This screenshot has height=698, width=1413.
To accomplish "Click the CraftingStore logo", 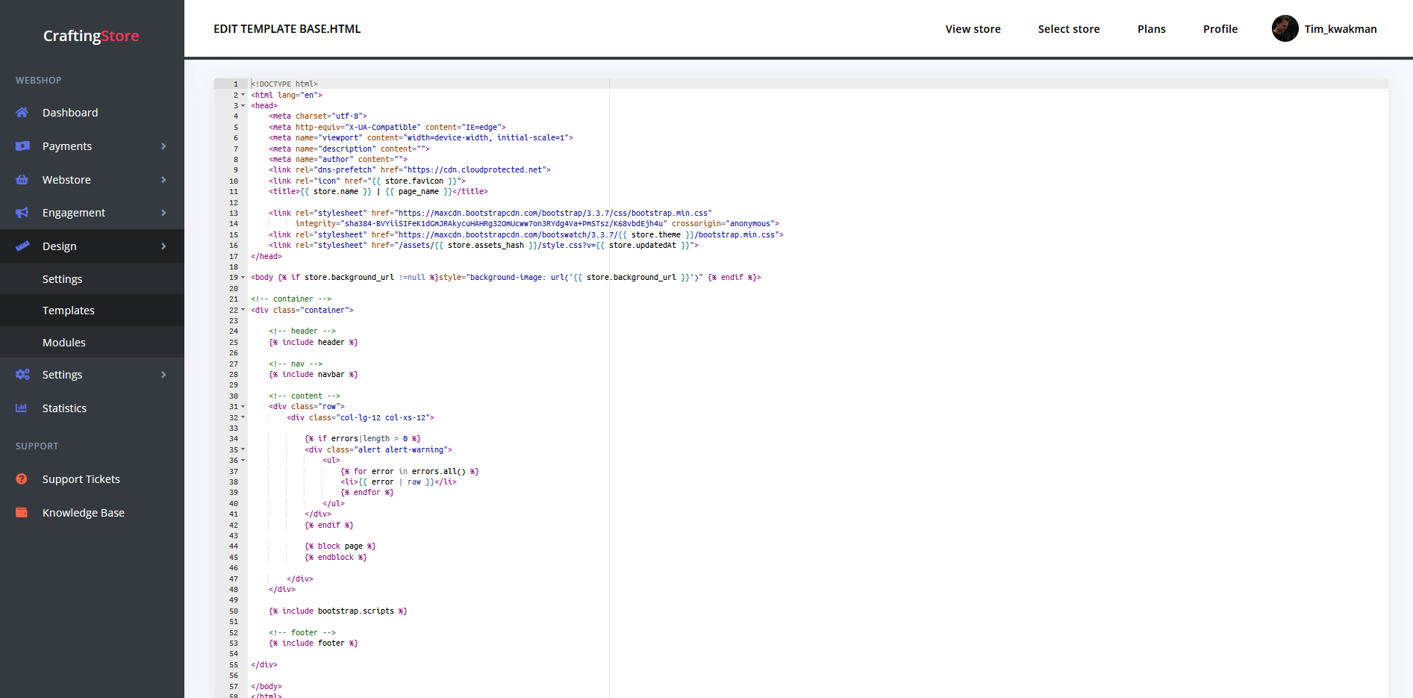I will 91,36.
